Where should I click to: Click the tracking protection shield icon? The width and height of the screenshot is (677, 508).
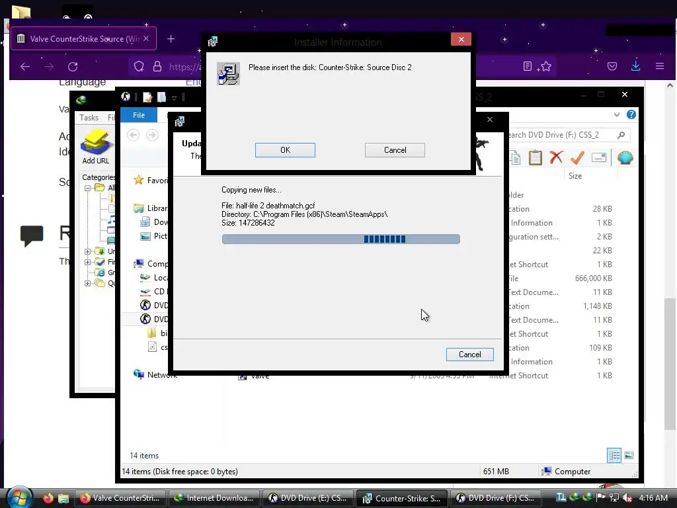click(139, 67)
